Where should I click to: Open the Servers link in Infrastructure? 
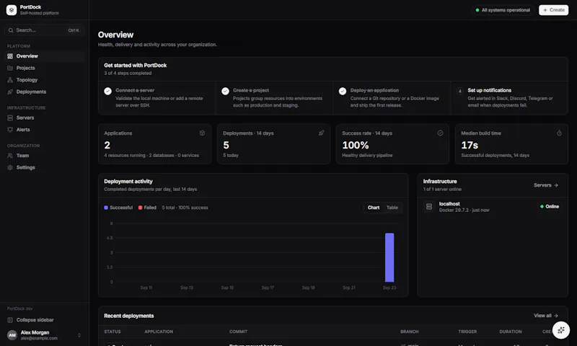(x=546, y=185)
